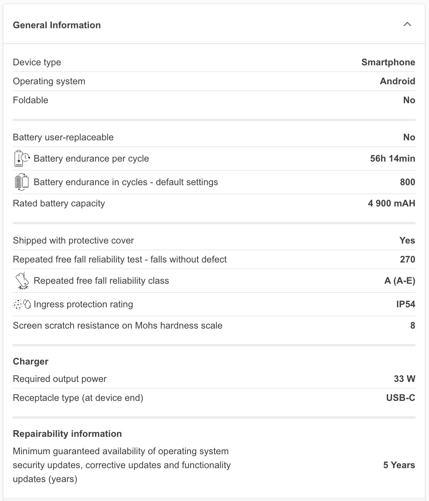Click the 56h 14min endurance value
The image size is (429, 501).
tap(392, 158)
